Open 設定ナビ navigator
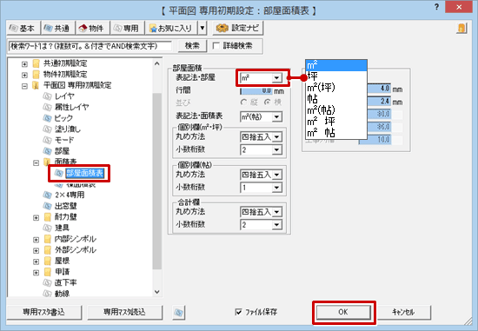The height and width of the screenshot is (331, 478). pyautogui.click(x=238, y=28)
